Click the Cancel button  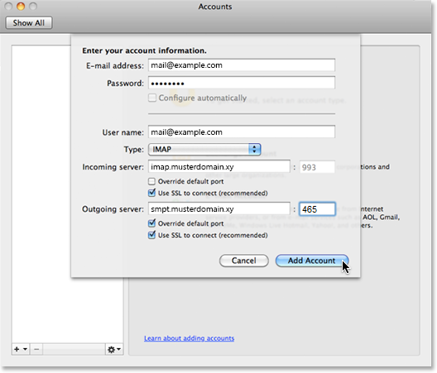(244, 261)
